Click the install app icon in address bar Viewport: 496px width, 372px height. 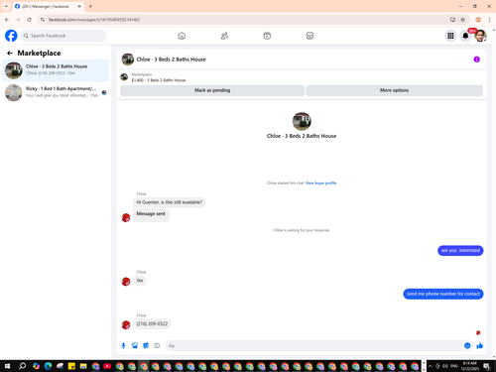pos(452,20)
